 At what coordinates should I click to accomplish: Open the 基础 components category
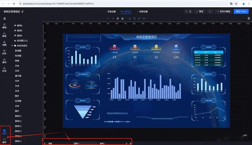(x=4, y=26)
